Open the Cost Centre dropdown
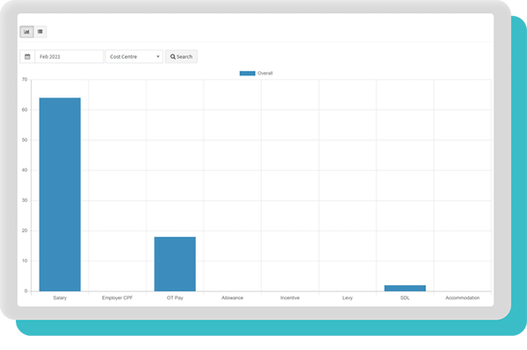This screenshot has width=527, height=350. click(x=134, y=57)
